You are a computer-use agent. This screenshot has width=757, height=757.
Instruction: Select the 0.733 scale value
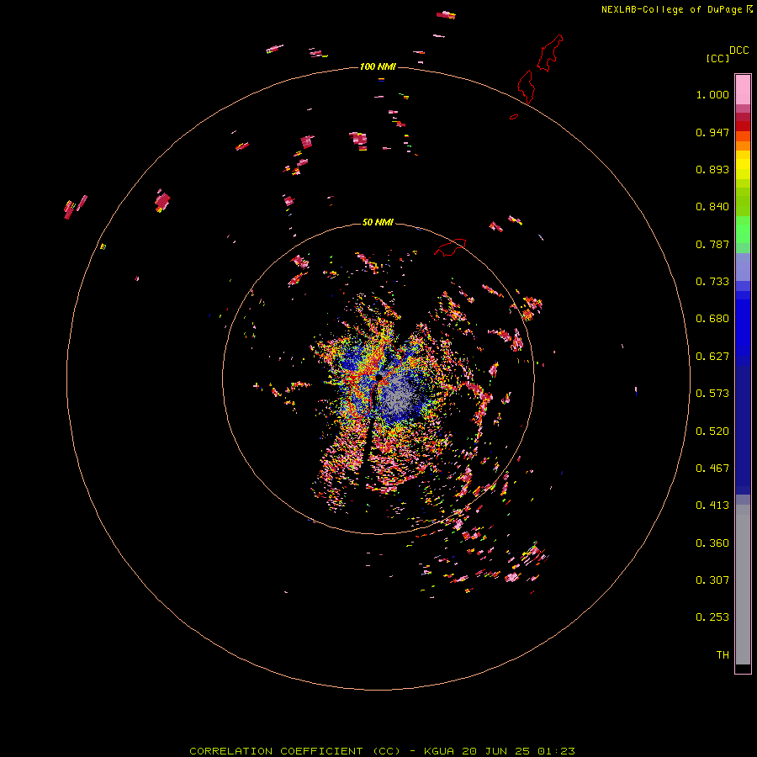[x=712, y=282]
